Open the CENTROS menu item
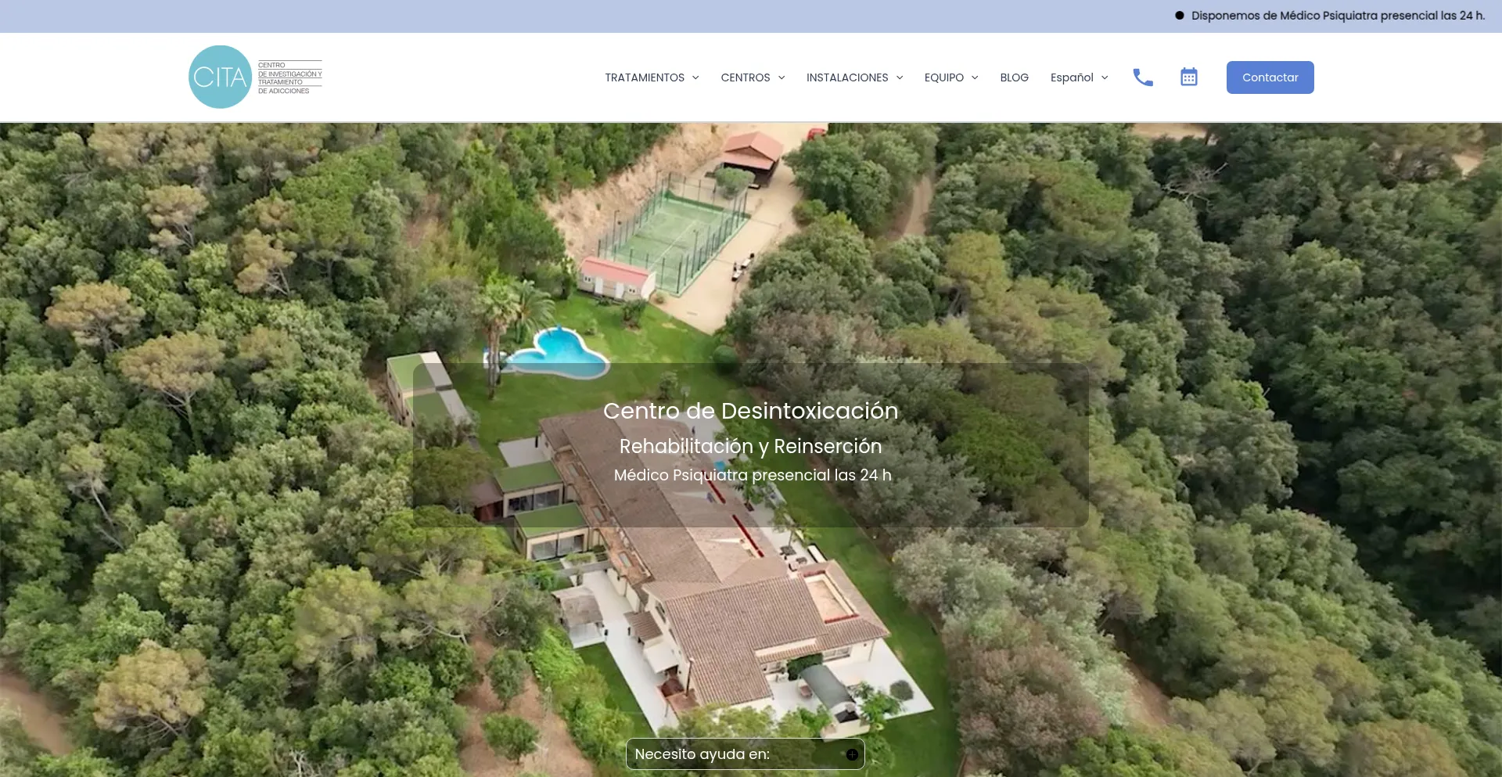This screenshot has width=1502, height=777. [746, 77]
